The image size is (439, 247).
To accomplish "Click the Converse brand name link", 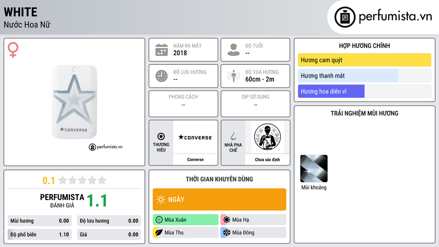I will (195, 160).
